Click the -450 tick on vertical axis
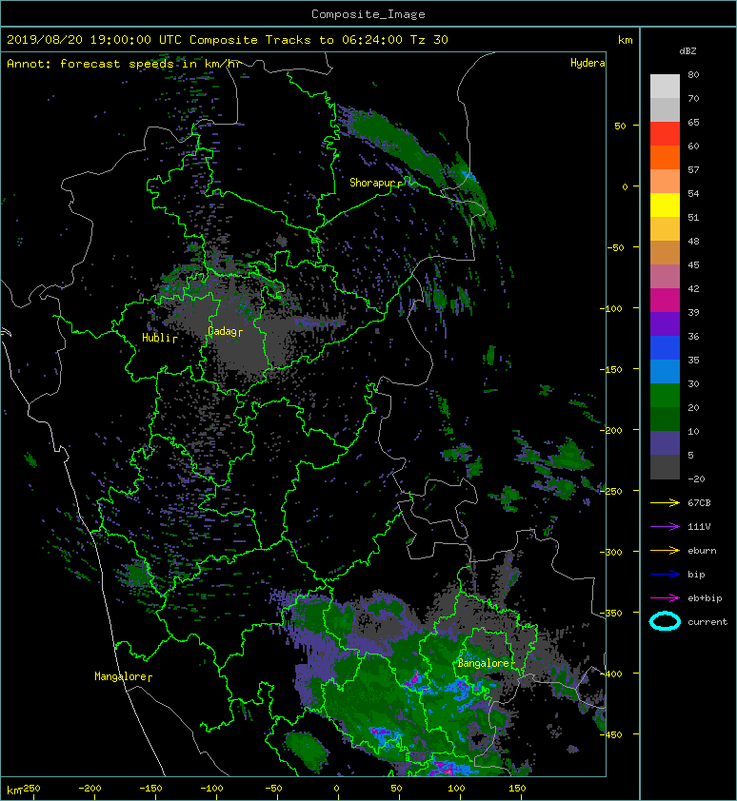This screenshot has height=801, width=737. point(611,734)
